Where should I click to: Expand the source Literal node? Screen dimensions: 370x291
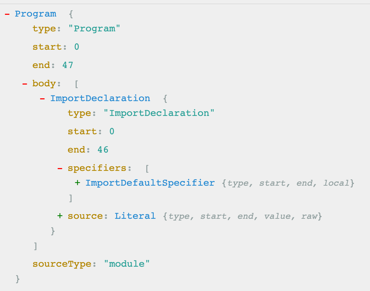[x=60, y=216]
